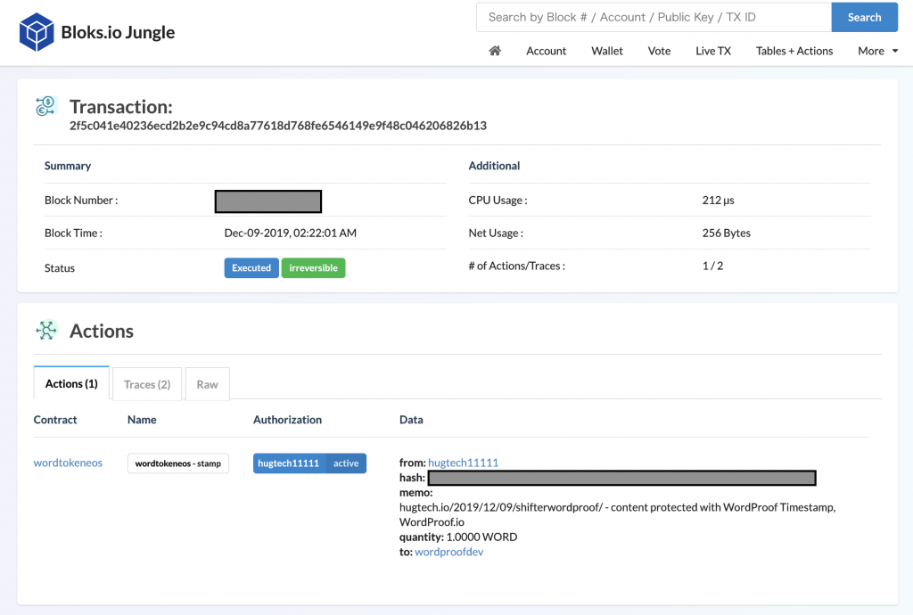Open the wordtokeneos contract link

click(x=68, y=463)
